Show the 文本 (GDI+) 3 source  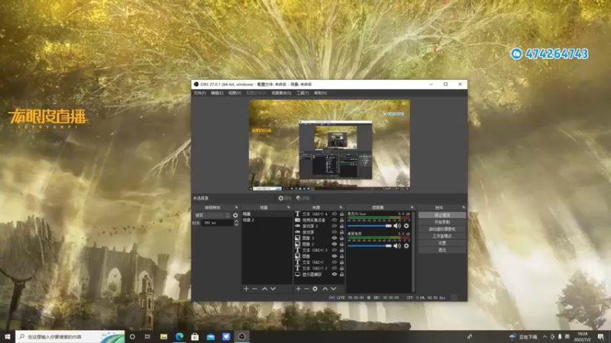tap(335, 250)
